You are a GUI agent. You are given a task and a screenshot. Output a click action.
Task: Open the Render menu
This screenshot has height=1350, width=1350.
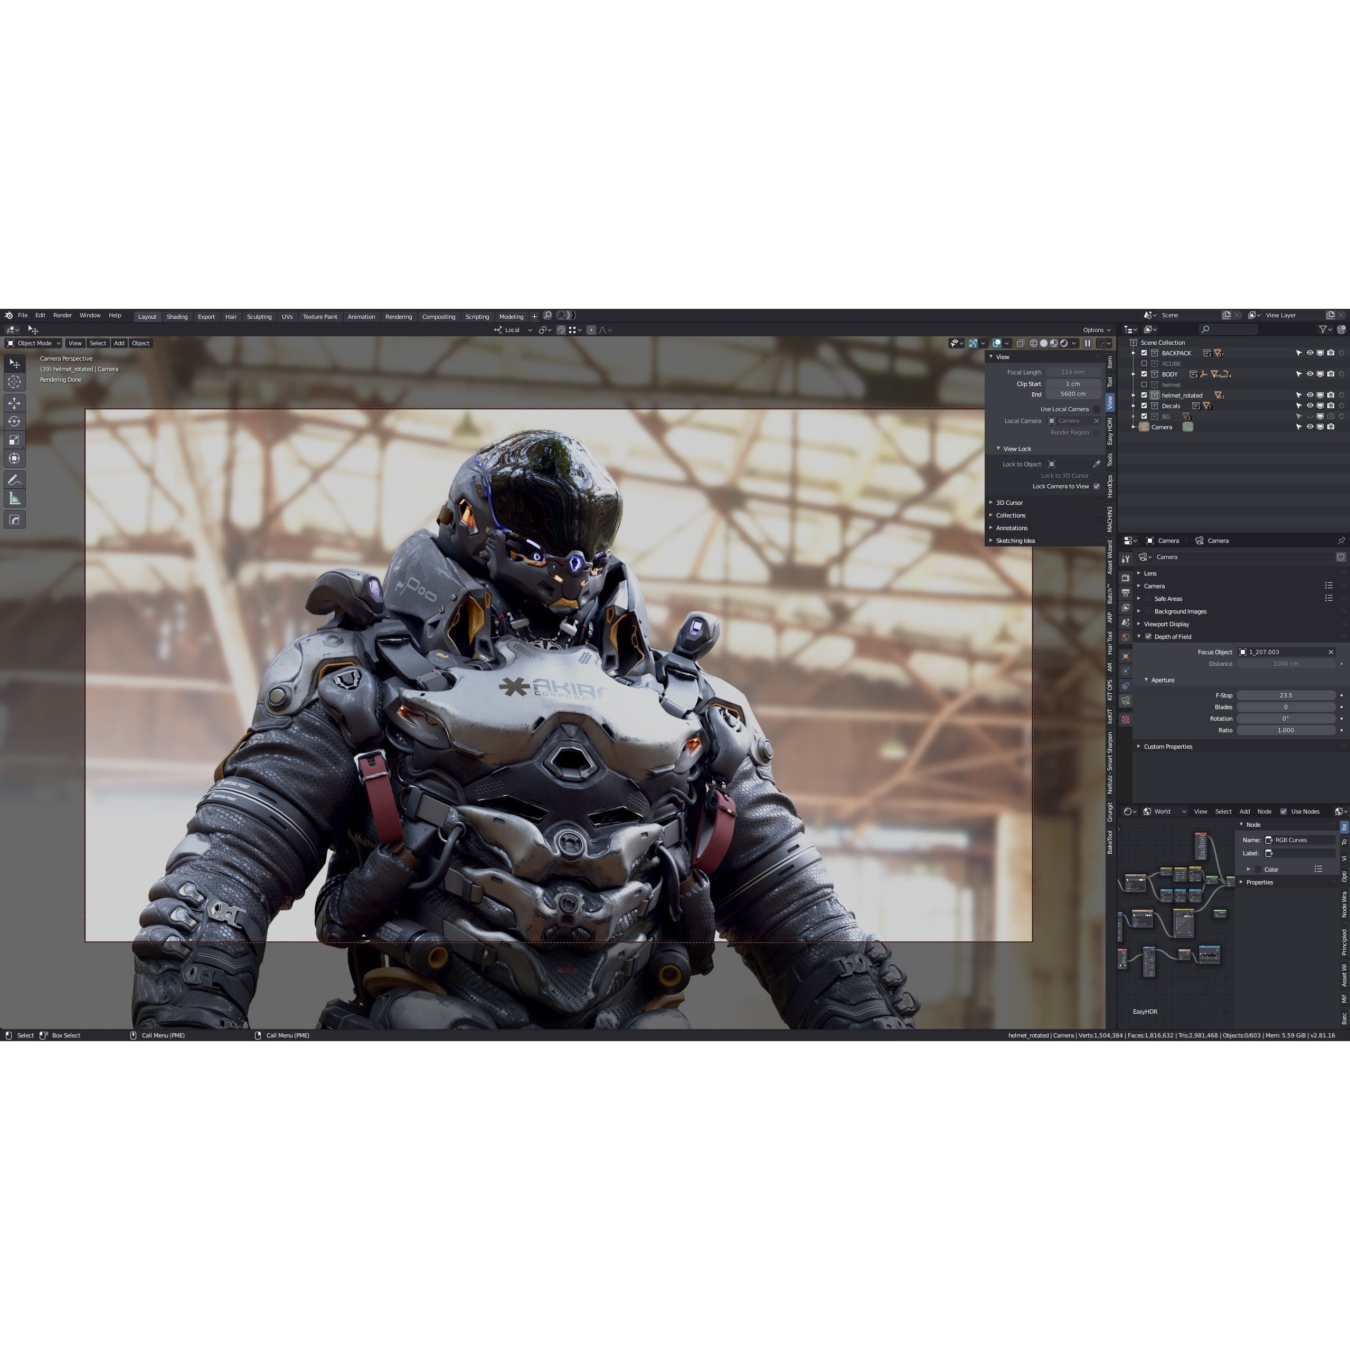click(63, 315)
